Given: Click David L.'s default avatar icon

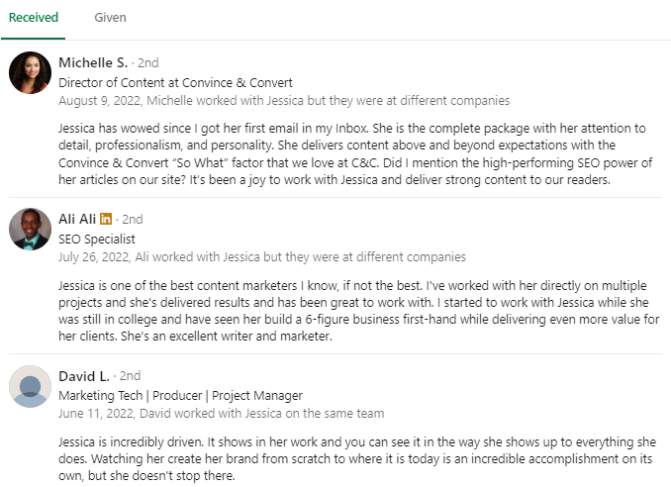Looking at the screenshot, I should [30, 386].
